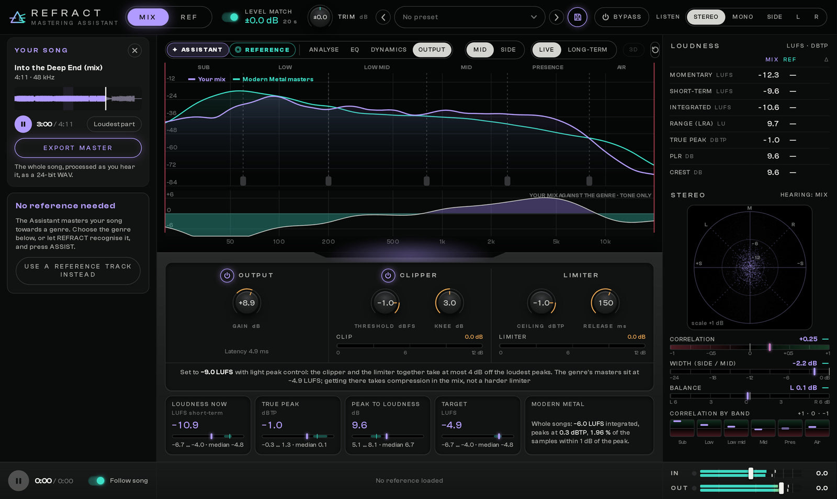Click the reference transport pause button
The image size is (837, 499).
18,481
